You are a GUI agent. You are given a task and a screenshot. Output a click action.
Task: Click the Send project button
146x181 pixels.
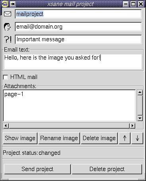(x=37, y=169)
